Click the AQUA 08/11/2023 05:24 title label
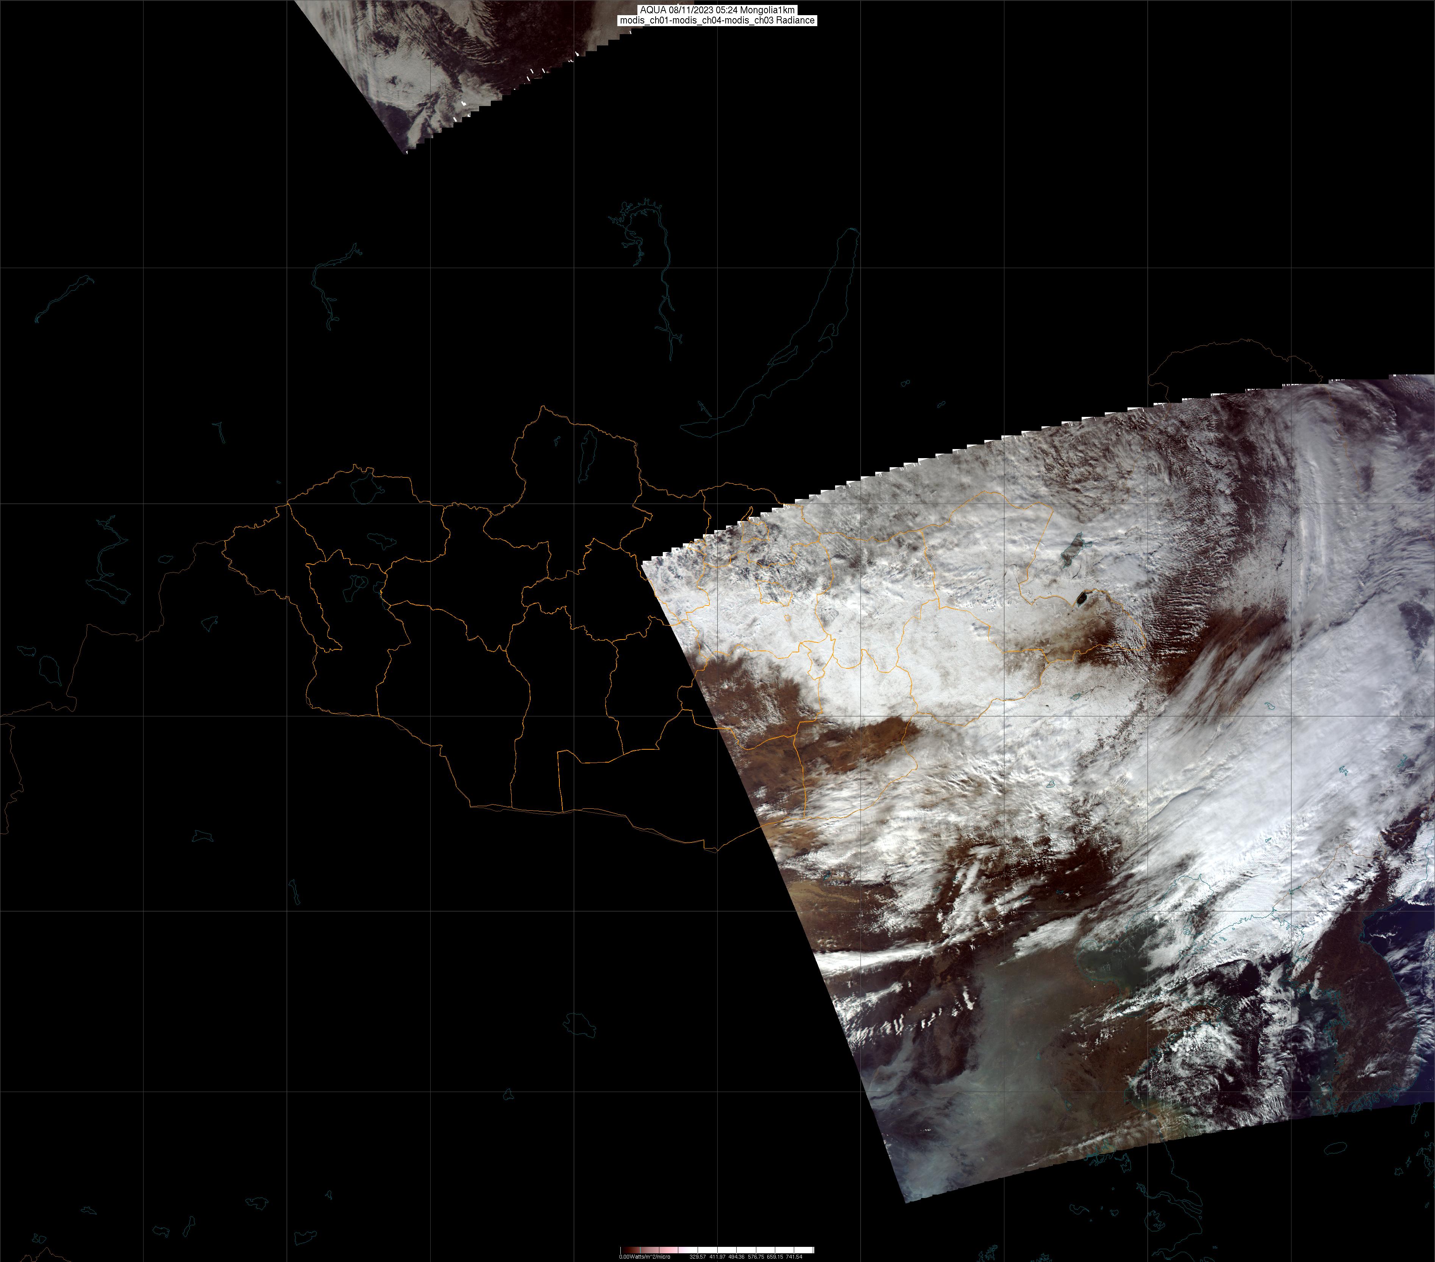The width and height of the screenshot is (1435, 1262). pyautogui.click(x=717, y=10)
